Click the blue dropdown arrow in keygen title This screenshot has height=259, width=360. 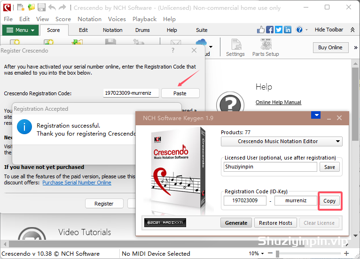click(316, 115)
